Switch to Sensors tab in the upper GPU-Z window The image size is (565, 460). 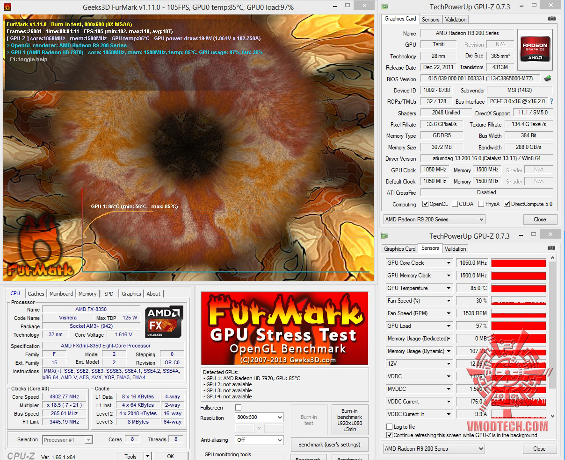[x=430, y=20]
